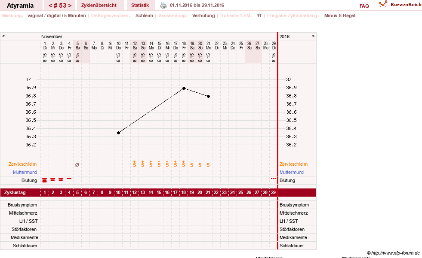Image resolution: width=422 pixels, height=258 pixels.
Task: Click temperature point on 10th at 36.35
Action: click(118, 133)
